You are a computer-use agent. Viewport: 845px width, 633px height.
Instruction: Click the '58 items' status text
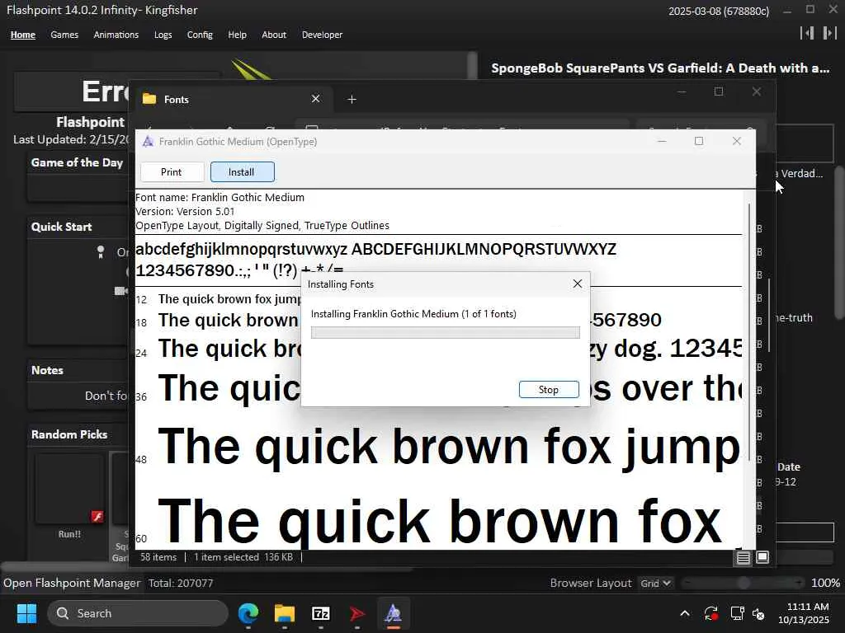point(158,557)
